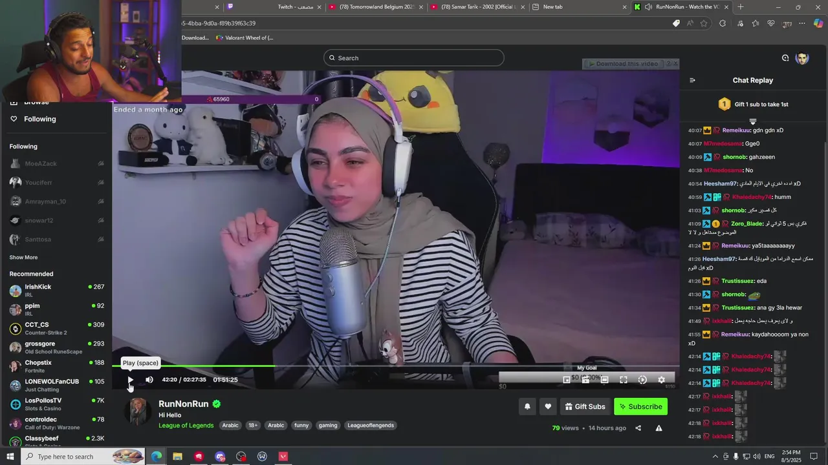
Task: Click the Play button in the video player
Action: [130, 380]
